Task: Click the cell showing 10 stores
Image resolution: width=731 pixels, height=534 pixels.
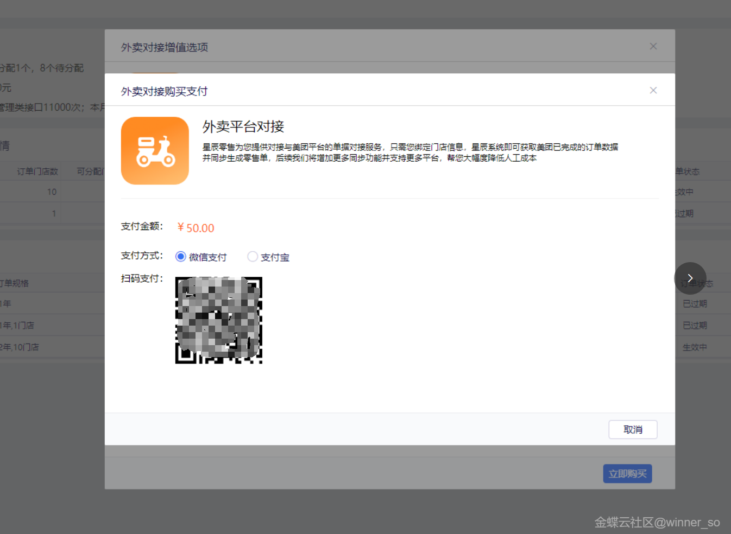Action: tap(52, 192)
